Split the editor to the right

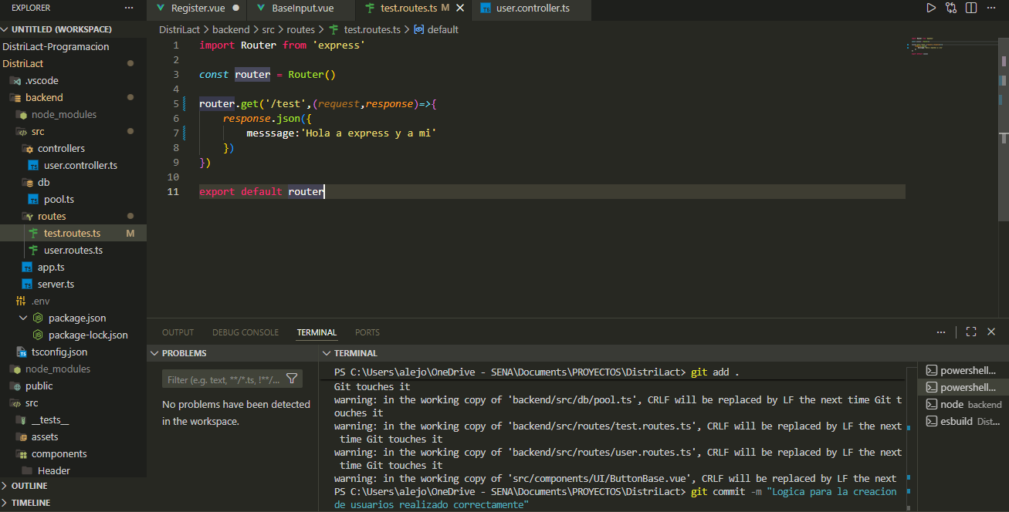click(x=971, y=8)
